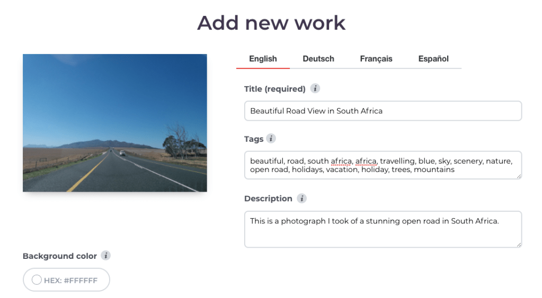Click the "Description" label text

coord(268,198)
